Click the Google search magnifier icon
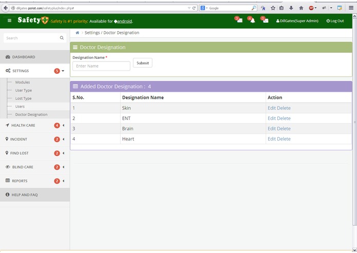This screenshot has height=253, width=357. [x=253, y=8]
